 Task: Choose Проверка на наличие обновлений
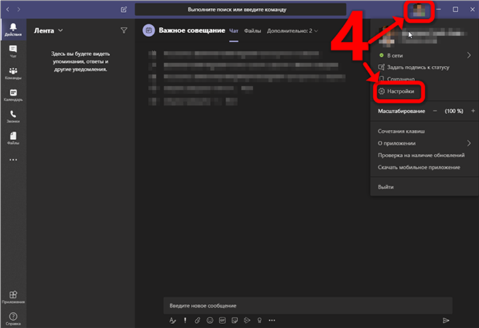tap(421, 155)
